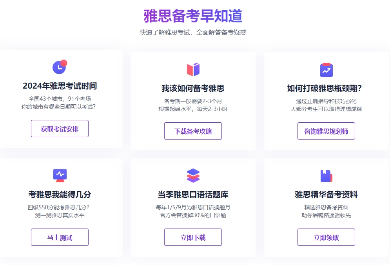Click the 获取考试安排 button
The image size is (390, 265).
60,129
